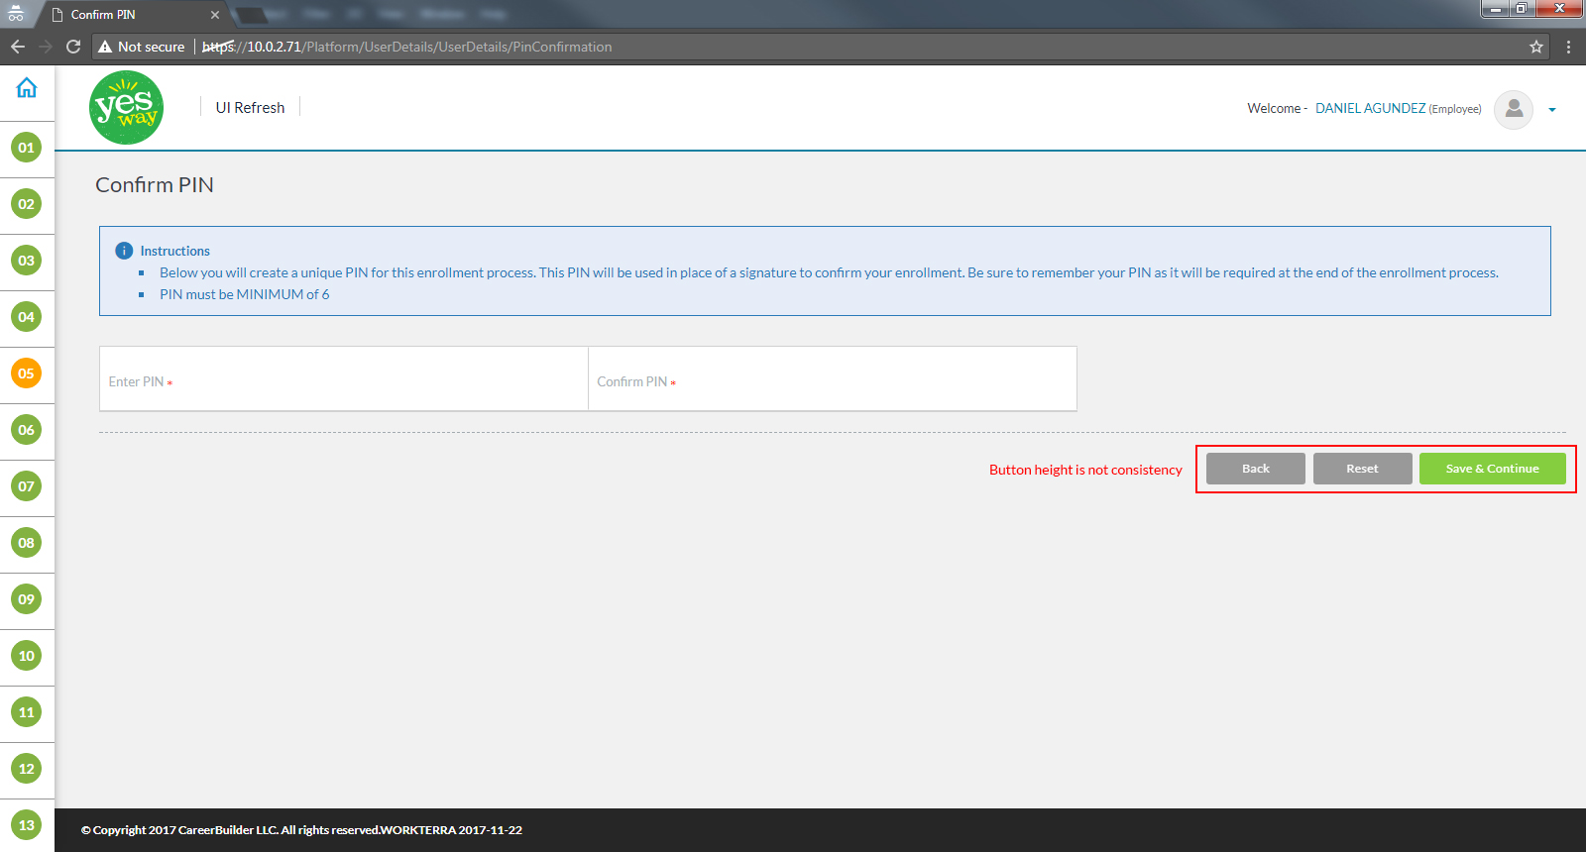Bookmark this page with the star icon
This screenshot has width=1586, height=852.
click(x=1535, y=47)
